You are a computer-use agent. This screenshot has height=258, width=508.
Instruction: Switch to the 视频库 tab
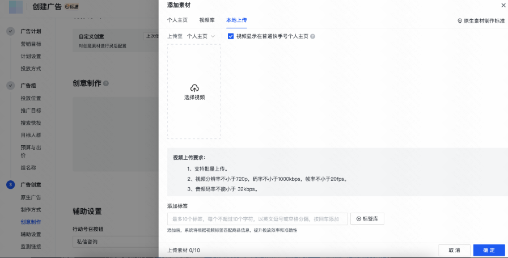207,20
